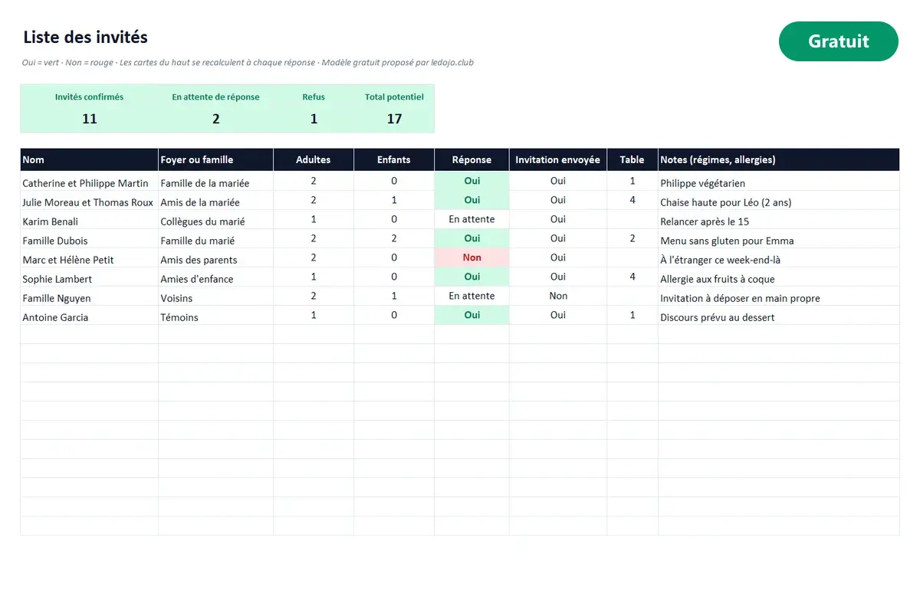Select the Adultes column header
This screenshot has height=613, width=920.
[314, 159]
